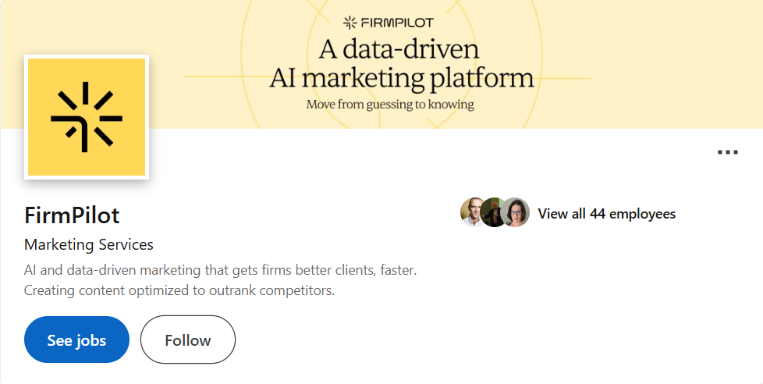763x384 pixels.
Task: Follow the FirmPilot company page
Action: (x=187, y=340)
